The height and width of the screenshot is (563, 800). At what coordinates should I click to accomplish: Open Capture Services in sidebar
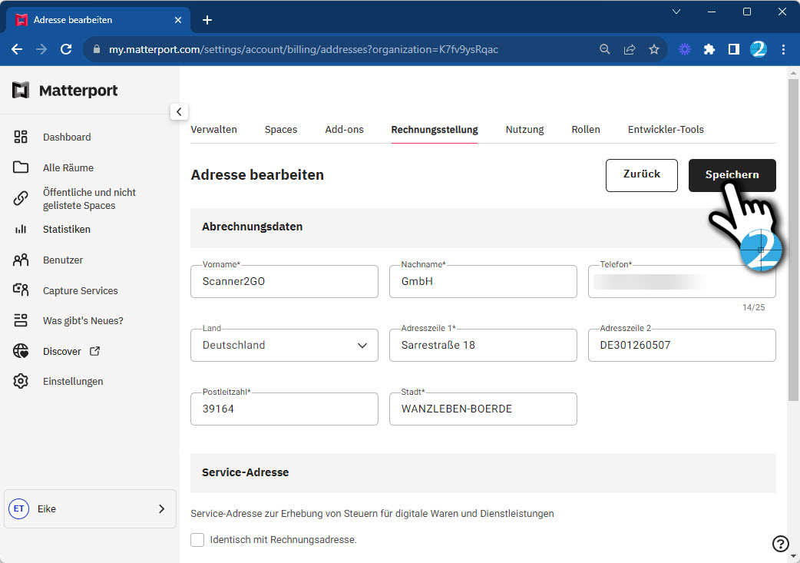click(x=80, y=290)
